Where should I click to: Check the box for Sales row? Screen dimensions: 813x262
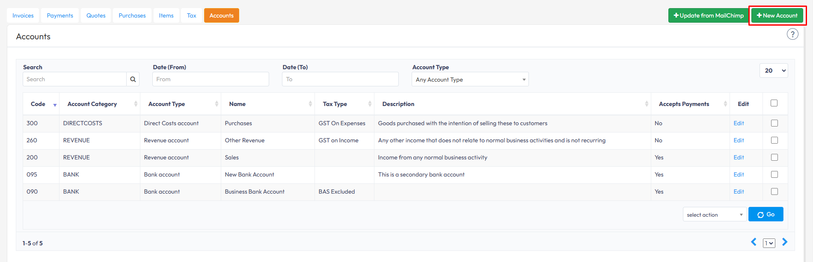tap(774, 157)
